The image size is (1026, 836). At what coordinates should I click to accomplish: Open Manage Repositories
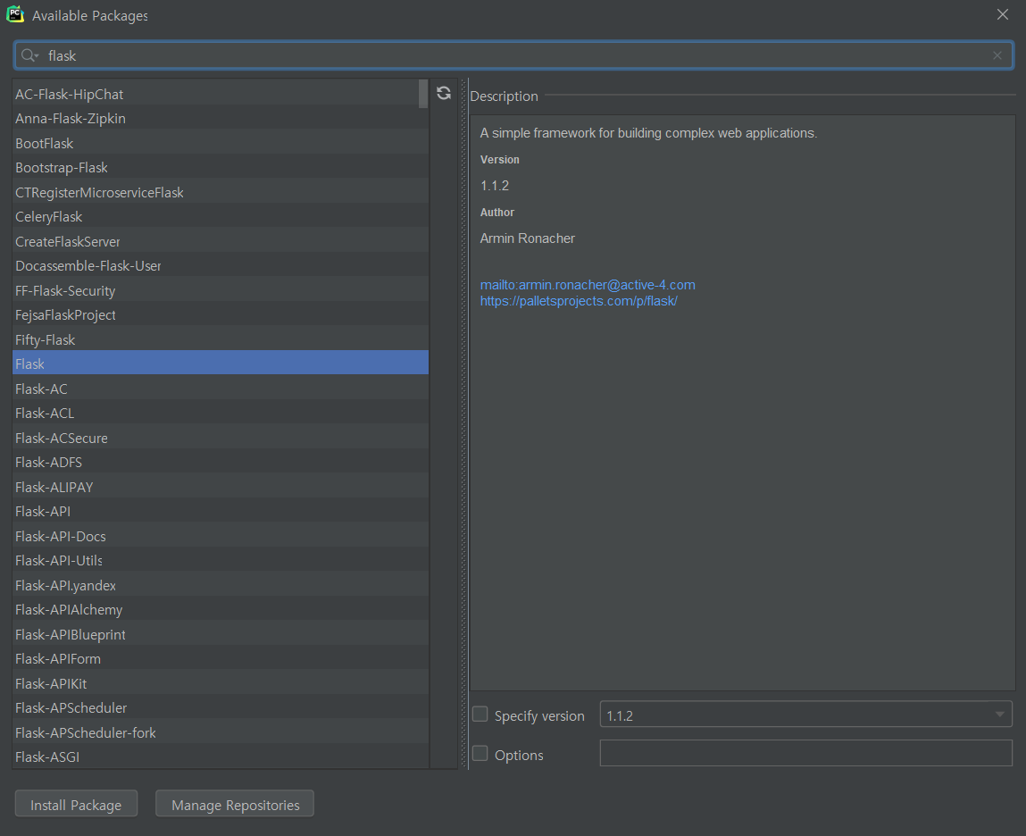tap(235, 804)
